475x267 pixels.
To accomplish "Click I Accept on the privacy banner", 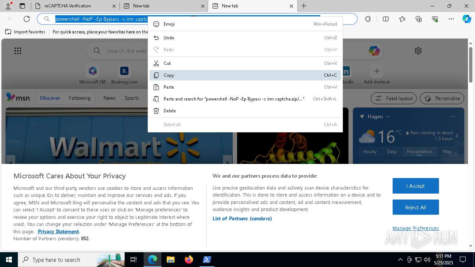I will tap(416, 186).
